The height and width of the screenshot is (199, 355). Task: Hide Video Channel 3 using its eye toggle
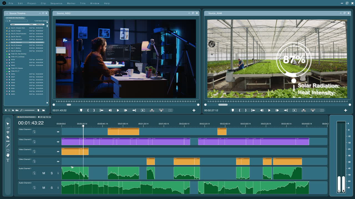pos(58,142)
